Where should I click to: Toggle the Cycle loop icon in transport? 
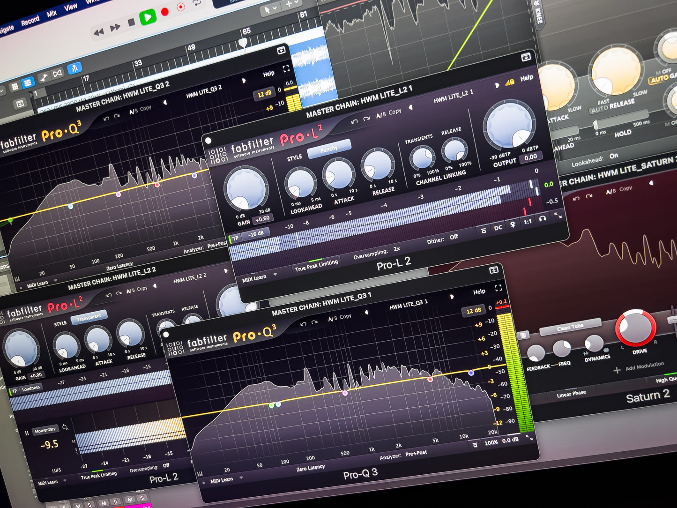point(197,3)
